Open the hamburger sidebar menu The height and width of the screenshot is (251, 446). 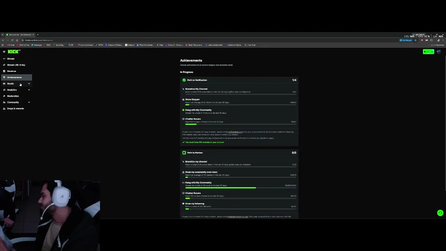click(x=4, y=52)
